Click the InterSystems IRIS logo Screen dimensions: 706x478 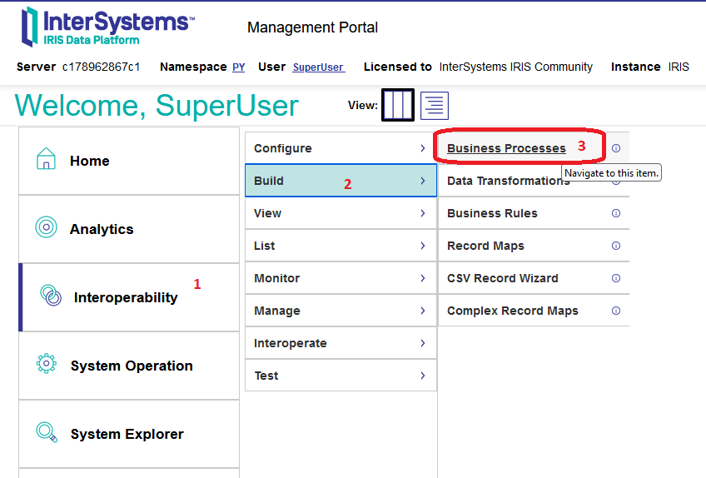click(x=108, y=26)
